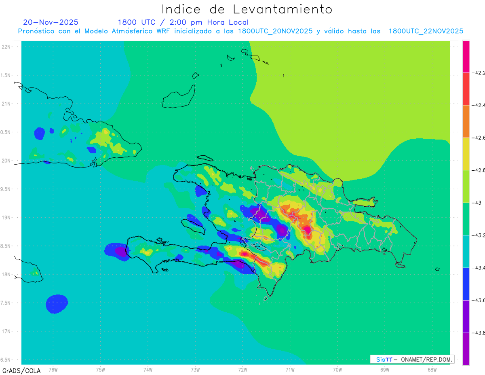The width and height of the screenshot is (485, 375).
Task: Click the longitude label "75W"
Action: (100, 369)
